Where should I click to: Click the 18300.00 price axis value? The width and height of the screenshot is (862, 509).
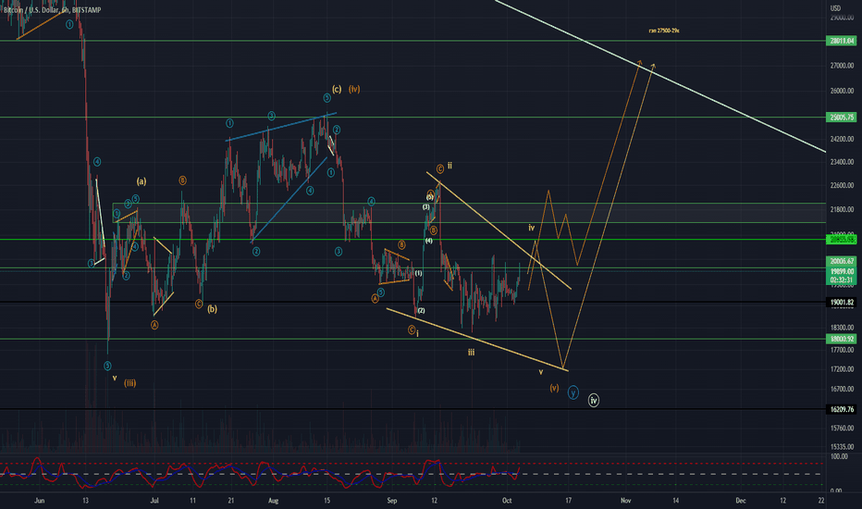[842, 328]
